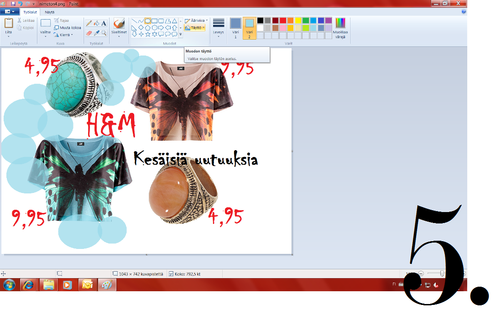Select the Polygon shape
The width and height of the screenshot is (496, 319).
pos(167,21)
